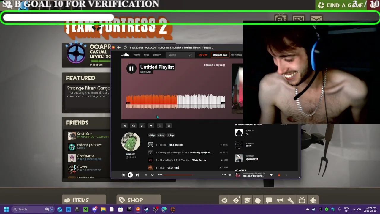Open TF2 wrench workshop icon

(x=291, y=200)
